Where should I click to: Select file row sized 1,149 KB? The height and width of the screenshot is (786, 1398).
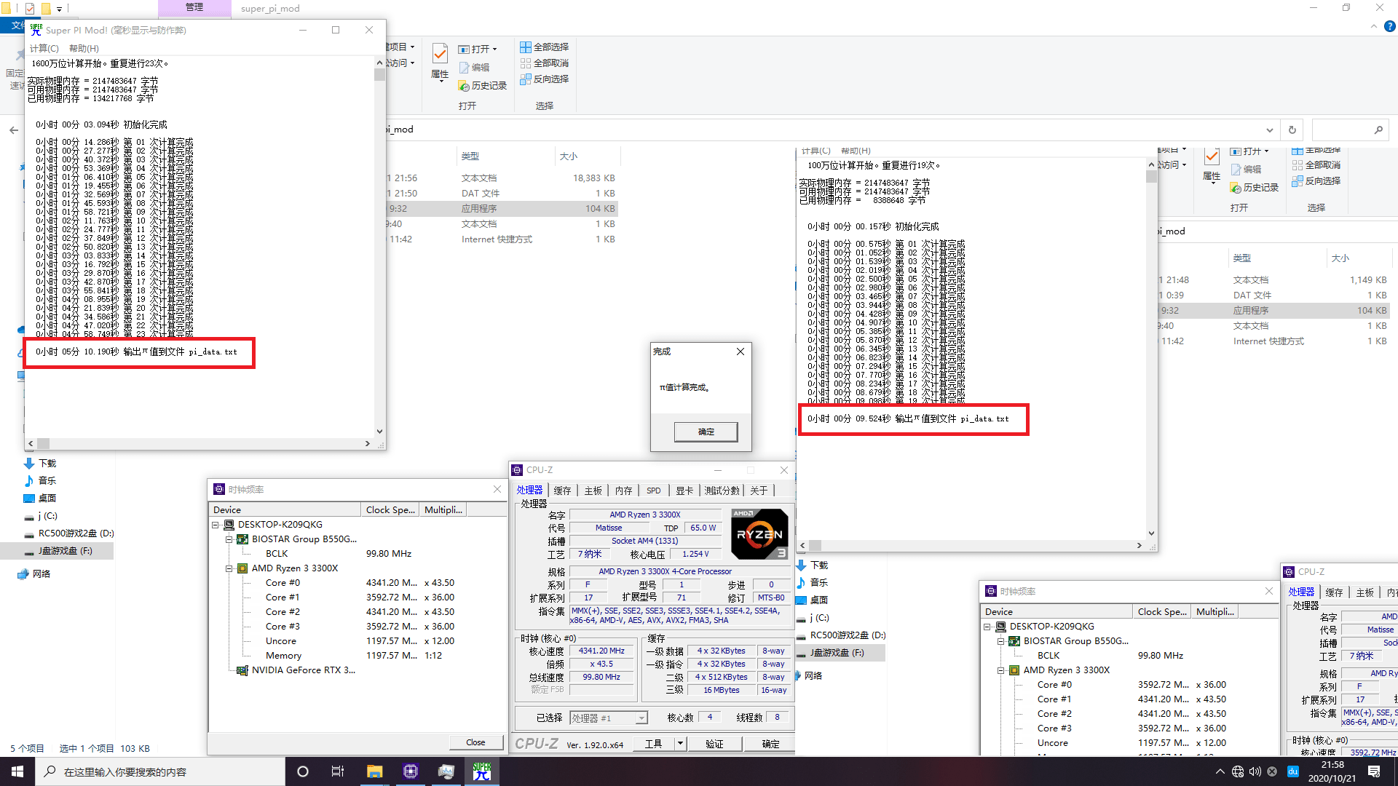(1274, 280)
